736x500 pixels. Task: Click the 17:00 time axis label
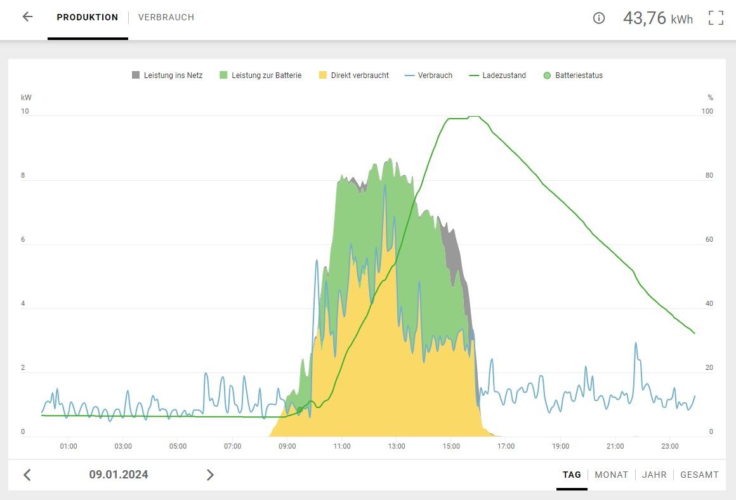[506, 446]
